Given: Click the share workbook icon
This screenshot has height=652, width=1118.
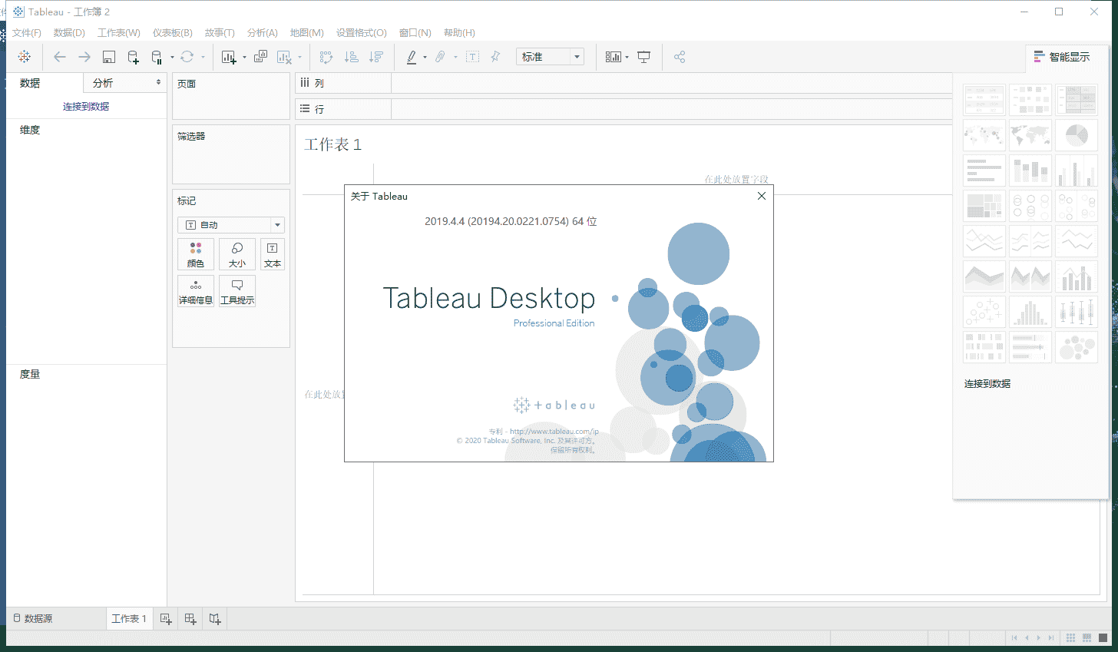Looking at the screenshot, I should click(x=680, y=57).
